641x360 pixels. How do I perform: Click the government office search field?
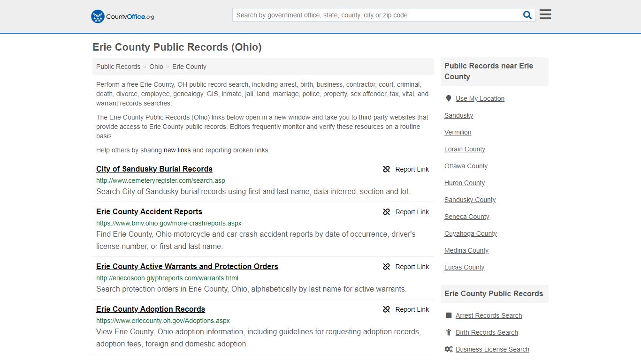(375, 15)
